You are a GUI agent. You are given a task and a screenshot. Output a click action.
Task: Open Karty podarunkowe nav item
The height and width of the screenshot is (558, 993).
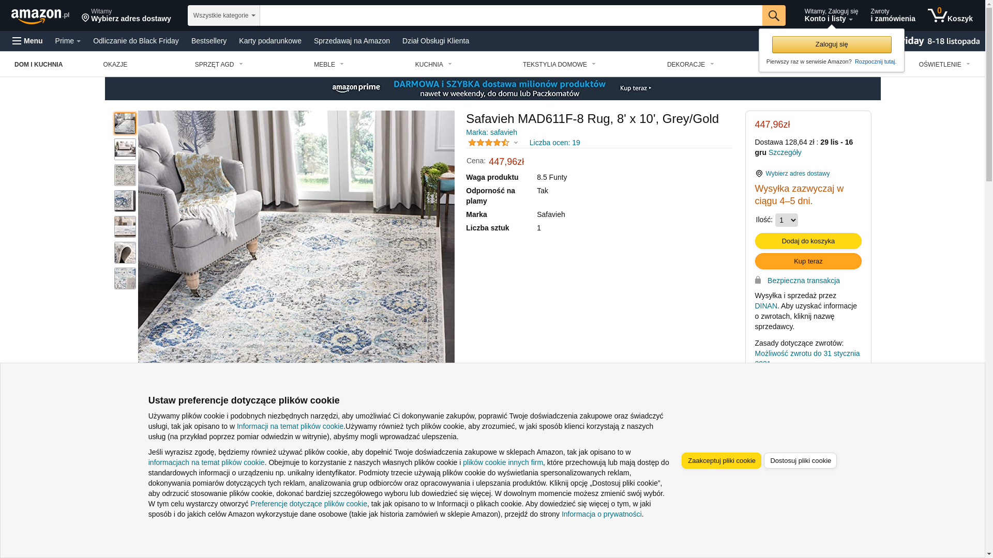(x=270, y=41)
